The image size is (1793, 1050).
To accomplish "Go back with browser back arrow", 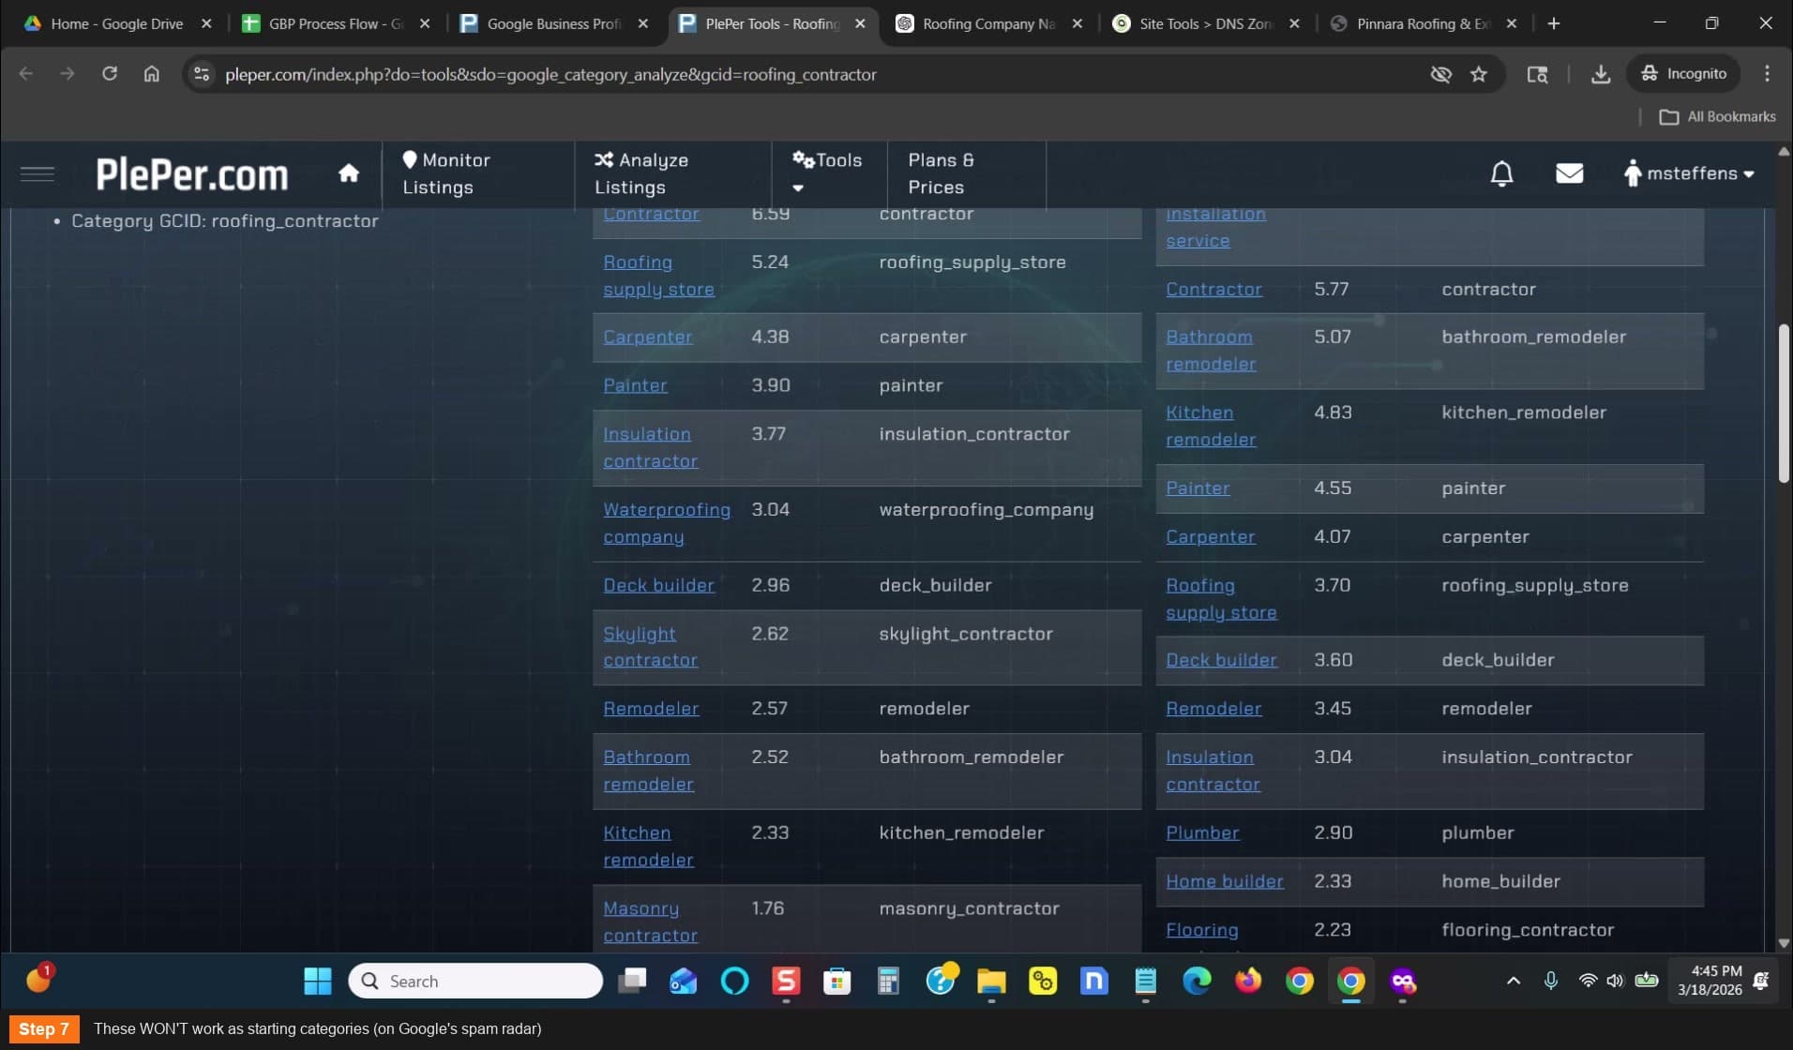I will (26, 74).
